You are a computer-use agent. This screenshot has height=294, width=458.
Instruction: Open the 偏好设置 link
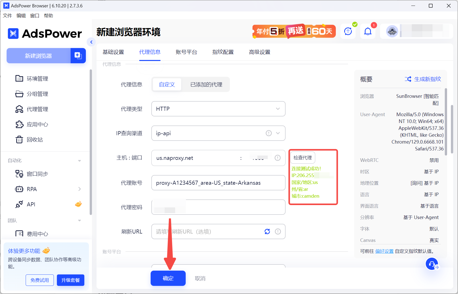(x=384, y=251)
